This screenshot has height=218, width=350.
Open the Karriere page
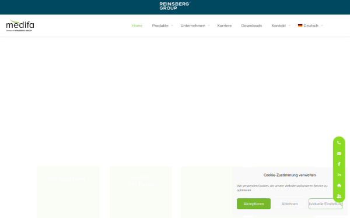point(225,26)
